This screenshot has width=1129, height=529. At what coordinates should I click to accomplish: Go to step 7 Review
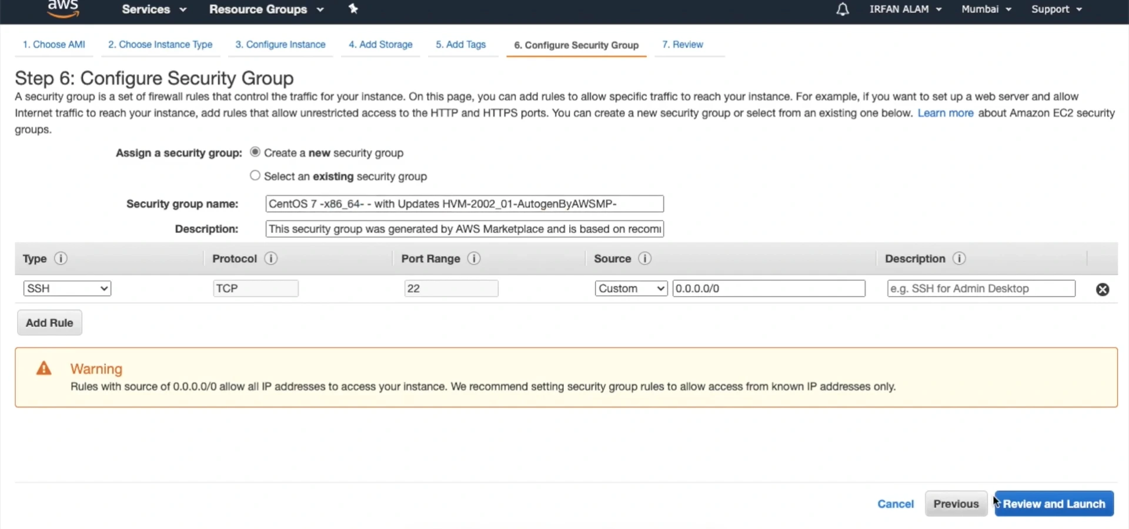point(683,45)
